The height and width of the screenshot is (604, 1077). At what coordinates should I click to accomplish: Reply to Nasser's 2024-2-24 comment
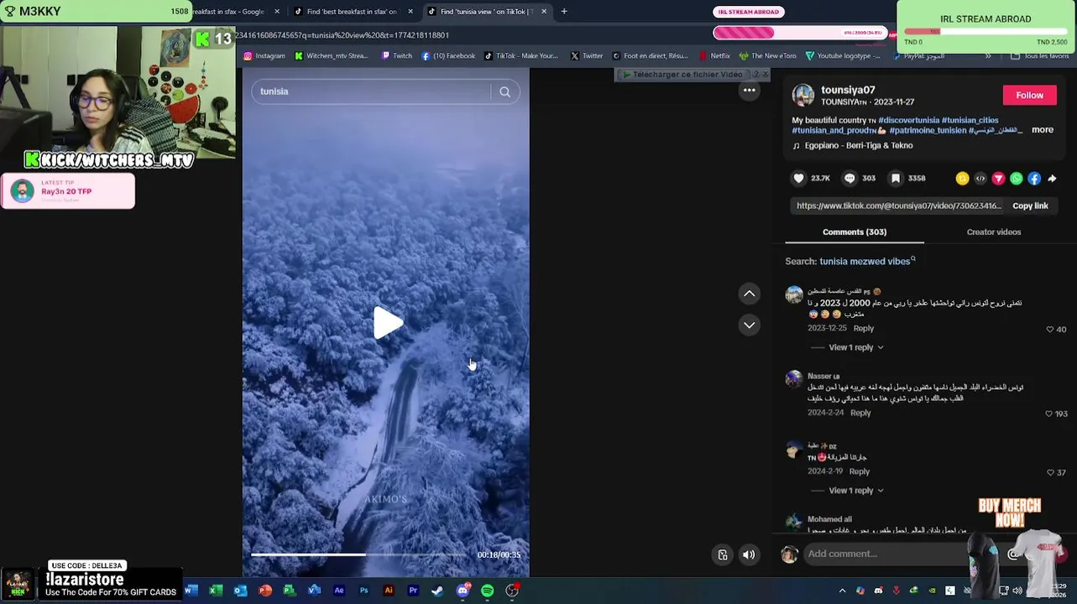click(860, 413)
